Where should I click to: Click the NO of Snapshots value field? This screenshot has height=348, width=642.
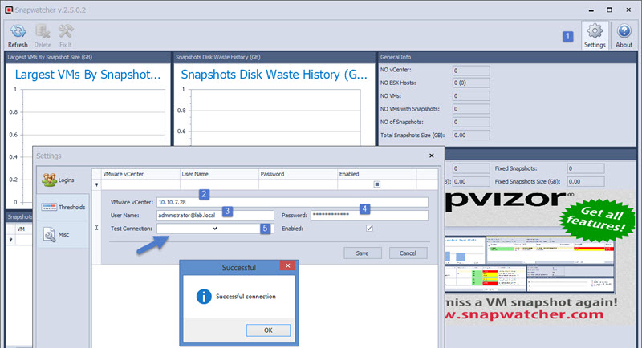pyautogui.click(x=471, y=122)
